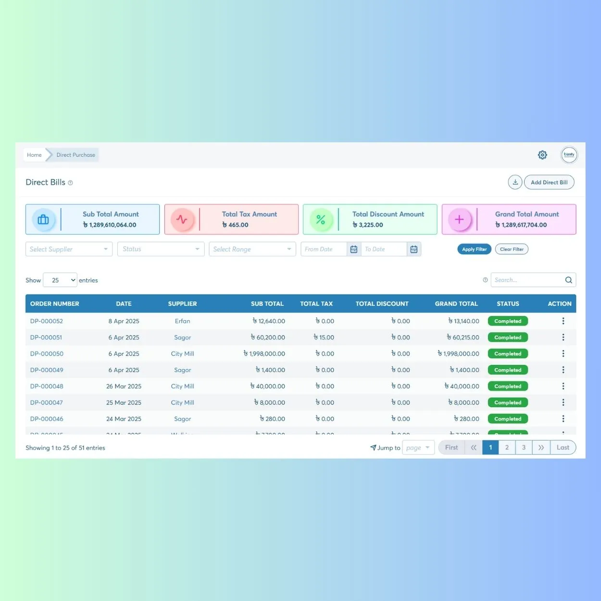Click the pulse icon on Total Tax Amount card
Image resolution: width=601 pixels, height=601 pixels.
pos(183,219)
